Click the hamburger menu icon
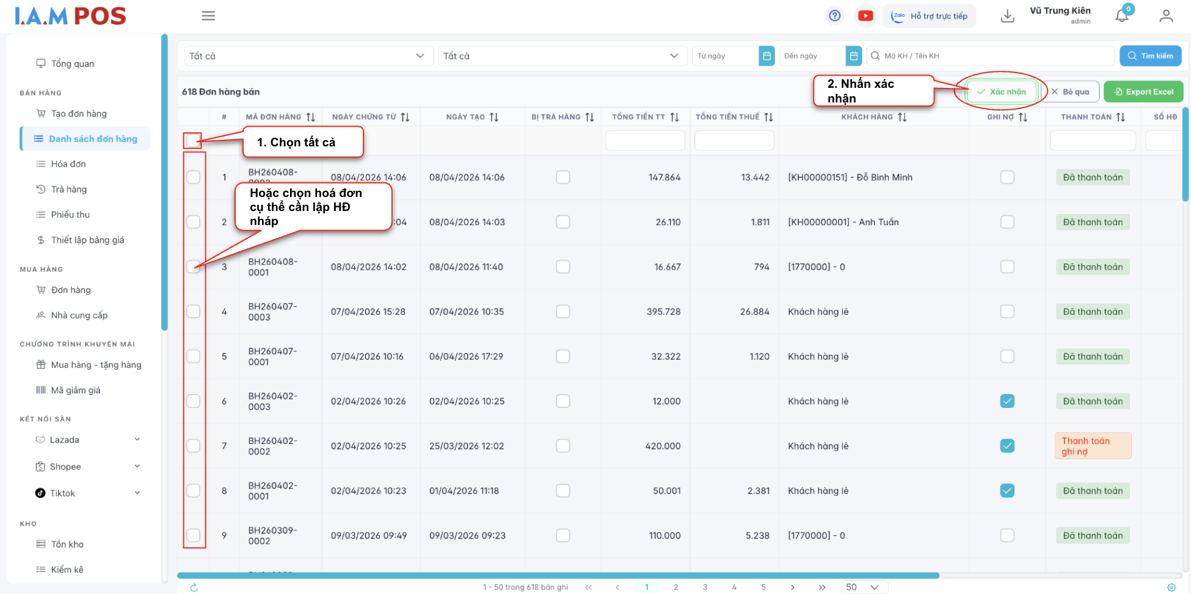 (x=208, y=16)
